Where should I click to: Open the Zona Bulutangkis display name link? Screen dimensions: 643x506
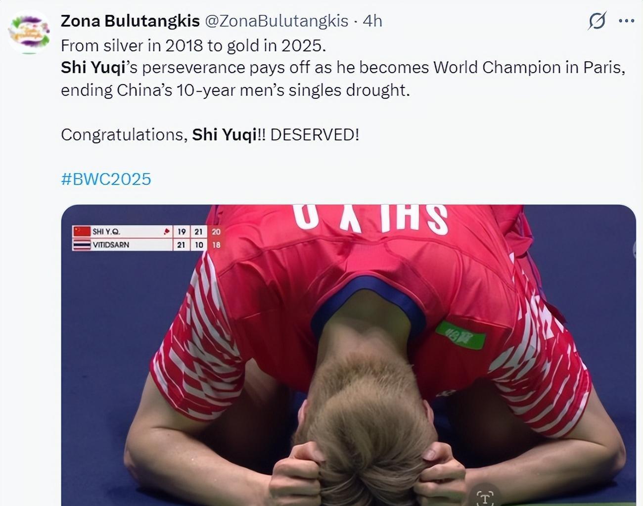pos(130,21)
